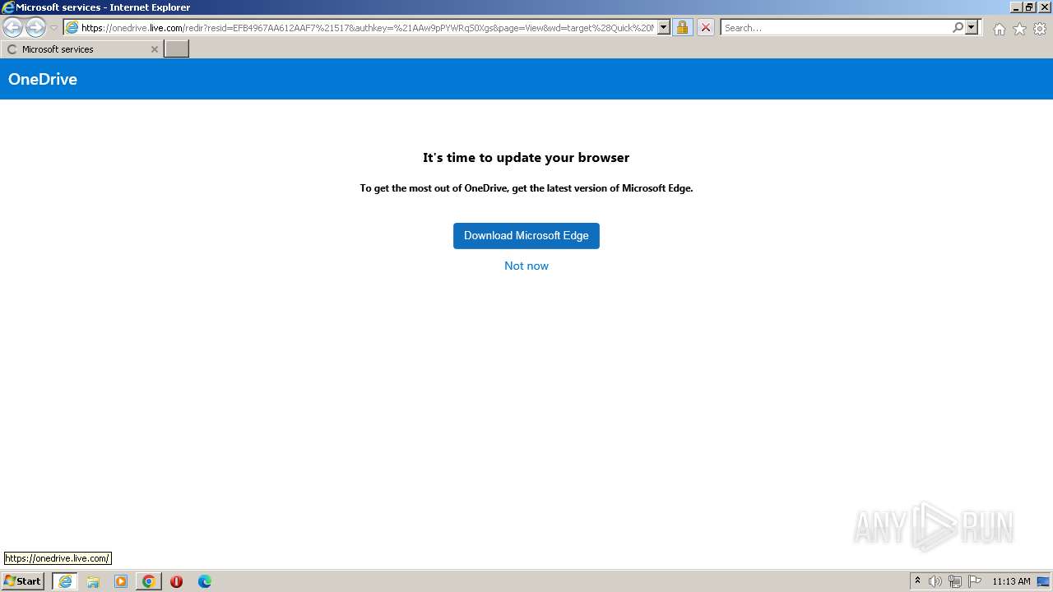The image size is (1053, 592).
Task: Open Favorites star icon
Action: point(1019,29)
